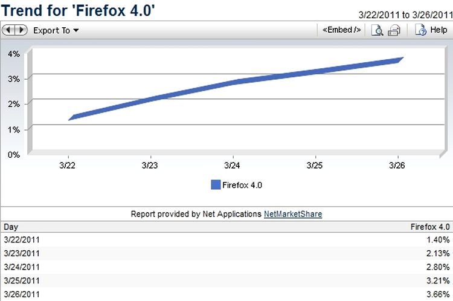The image size is (453, 301).
Task: Click the <Embed /> button
Action: coord(341,30)
